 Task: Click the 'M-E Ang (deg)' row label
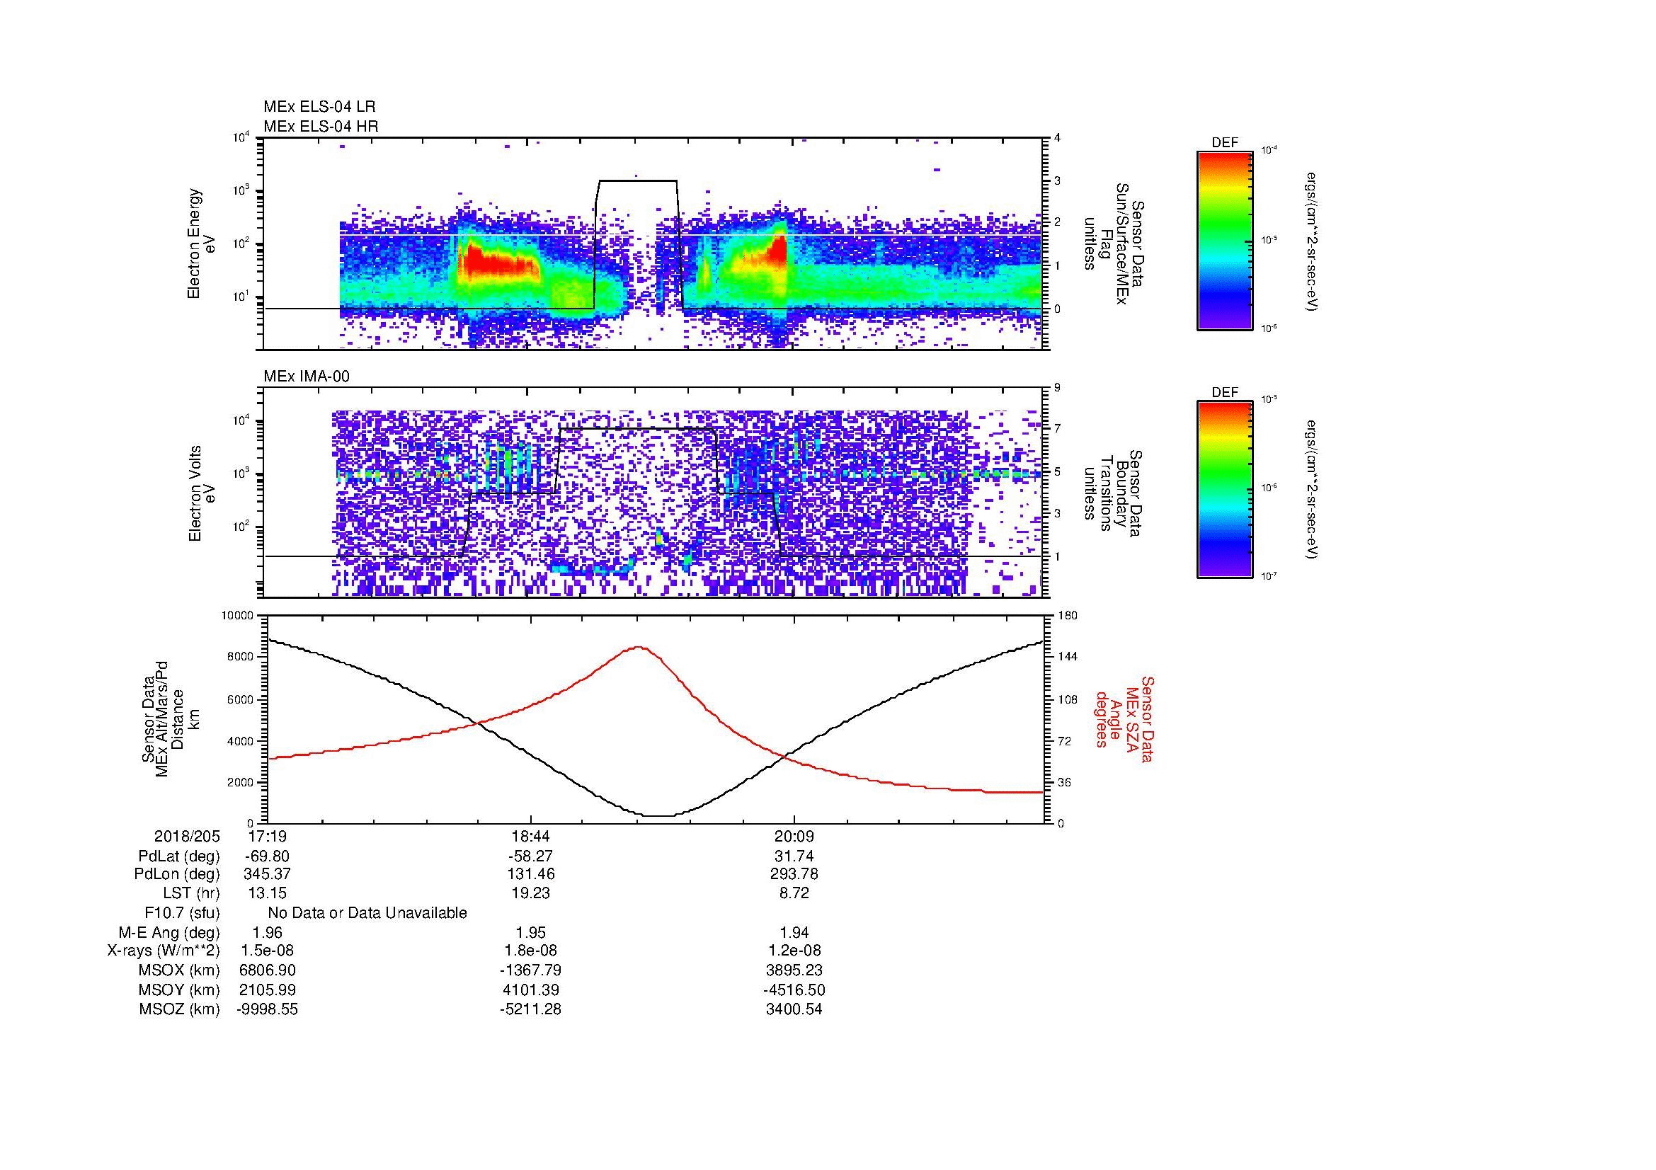(169, 933)
